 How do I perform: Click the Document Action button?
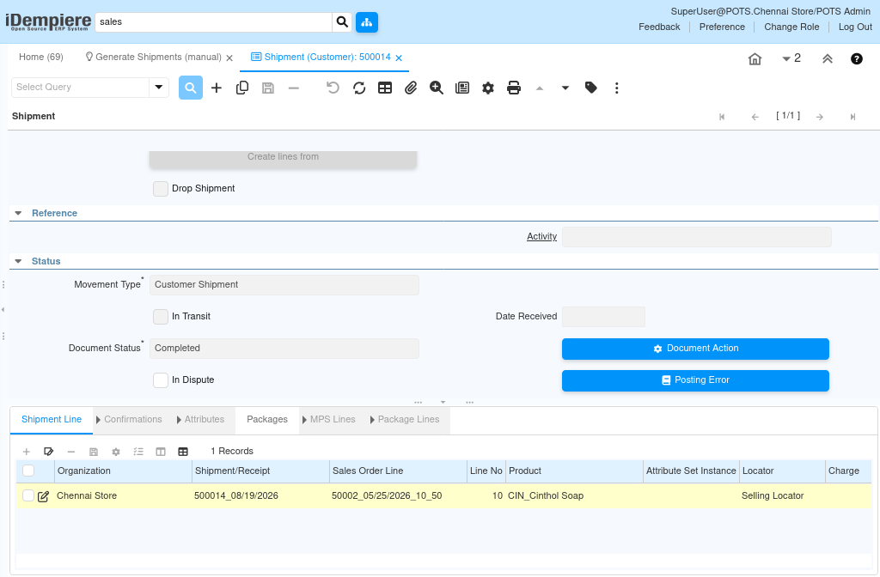(x=695, y=349)
